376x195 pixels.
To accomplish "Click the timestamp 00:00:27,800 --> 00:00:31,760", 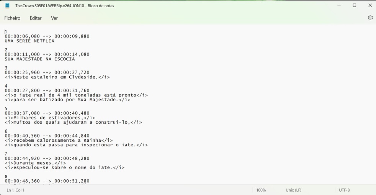I will tap(47, 90).
